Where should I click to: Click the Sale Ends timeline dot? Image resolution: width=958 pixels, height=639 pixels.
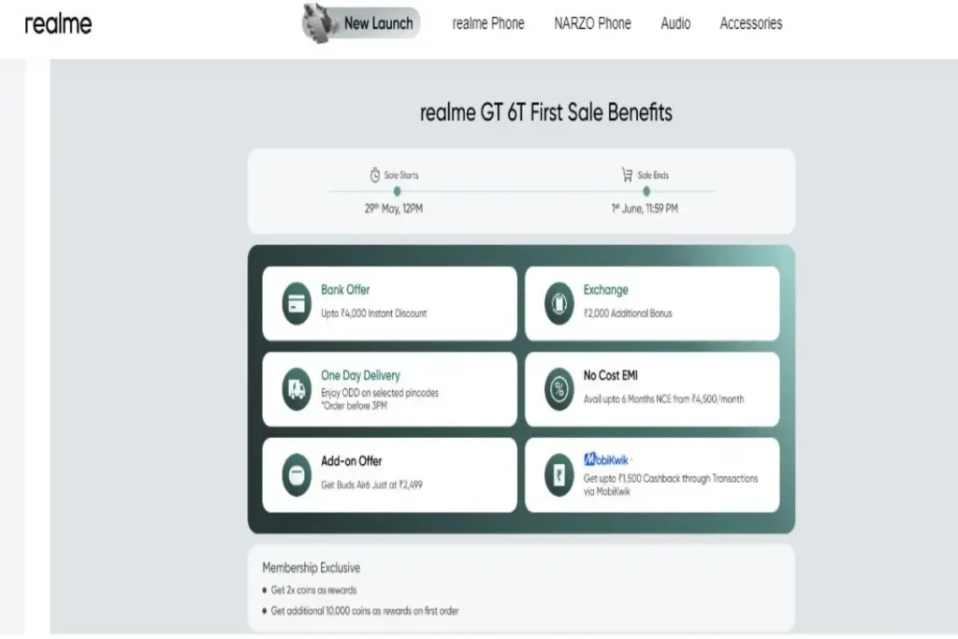point(646,191)
